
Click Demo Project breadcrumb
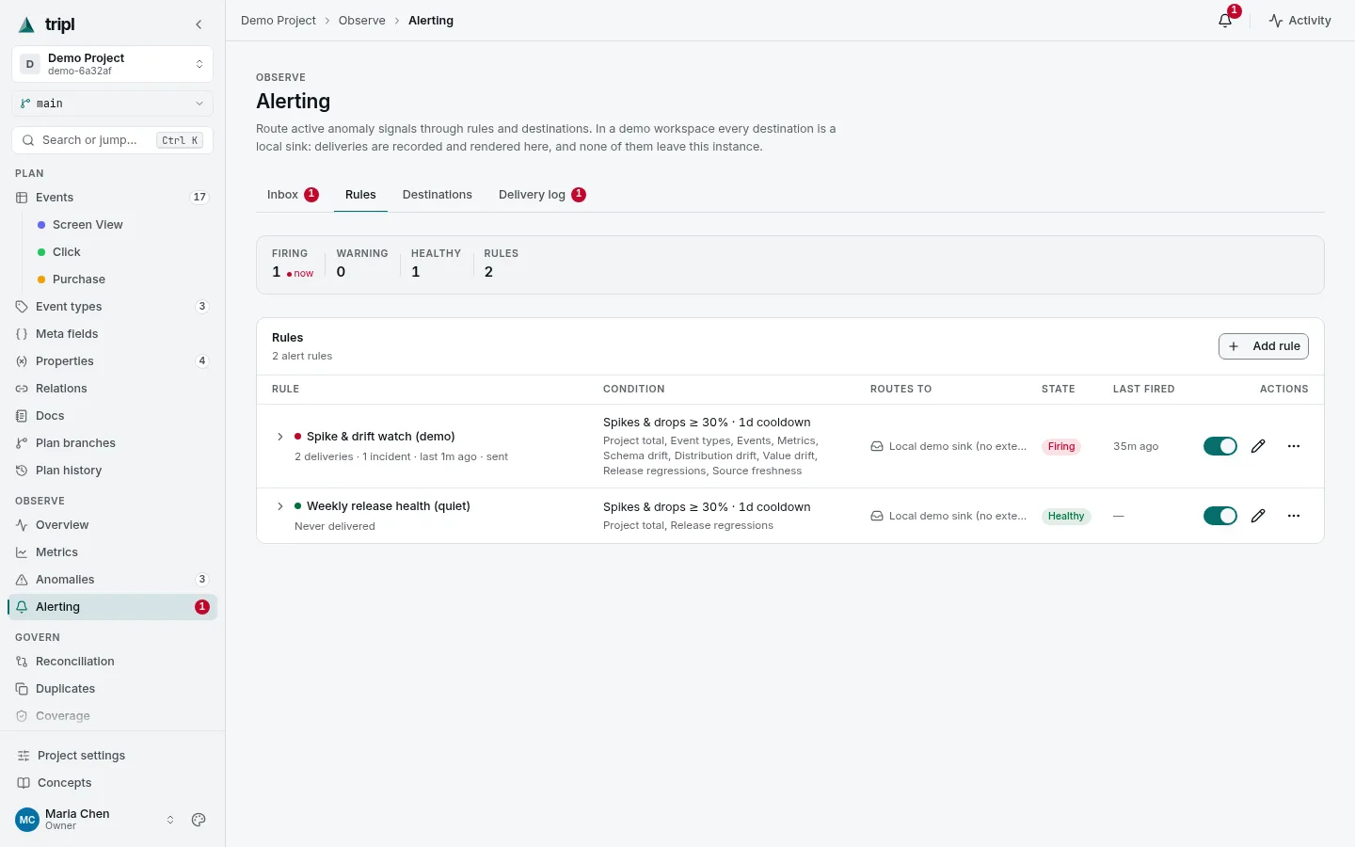pyautogui.click(x=279, y=21)
